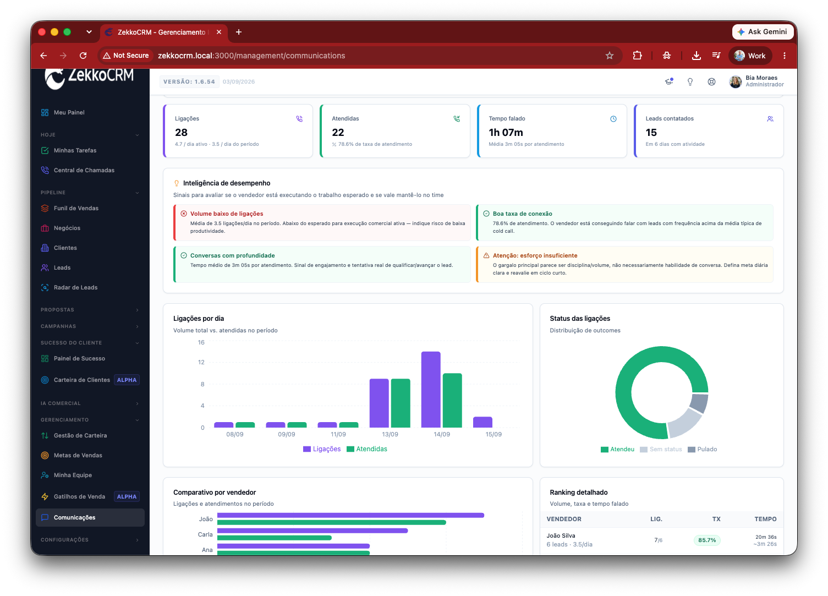Open Ask Gemini button
Viewport: 828px width, 596px height.
763,32
